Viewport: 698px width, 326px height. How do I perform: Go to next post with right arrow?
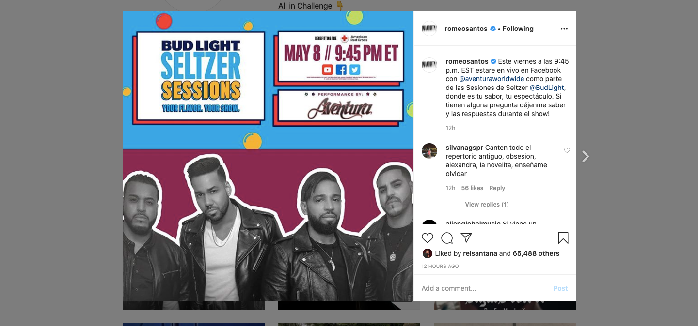pyautogui.click(x=586, y=156)
